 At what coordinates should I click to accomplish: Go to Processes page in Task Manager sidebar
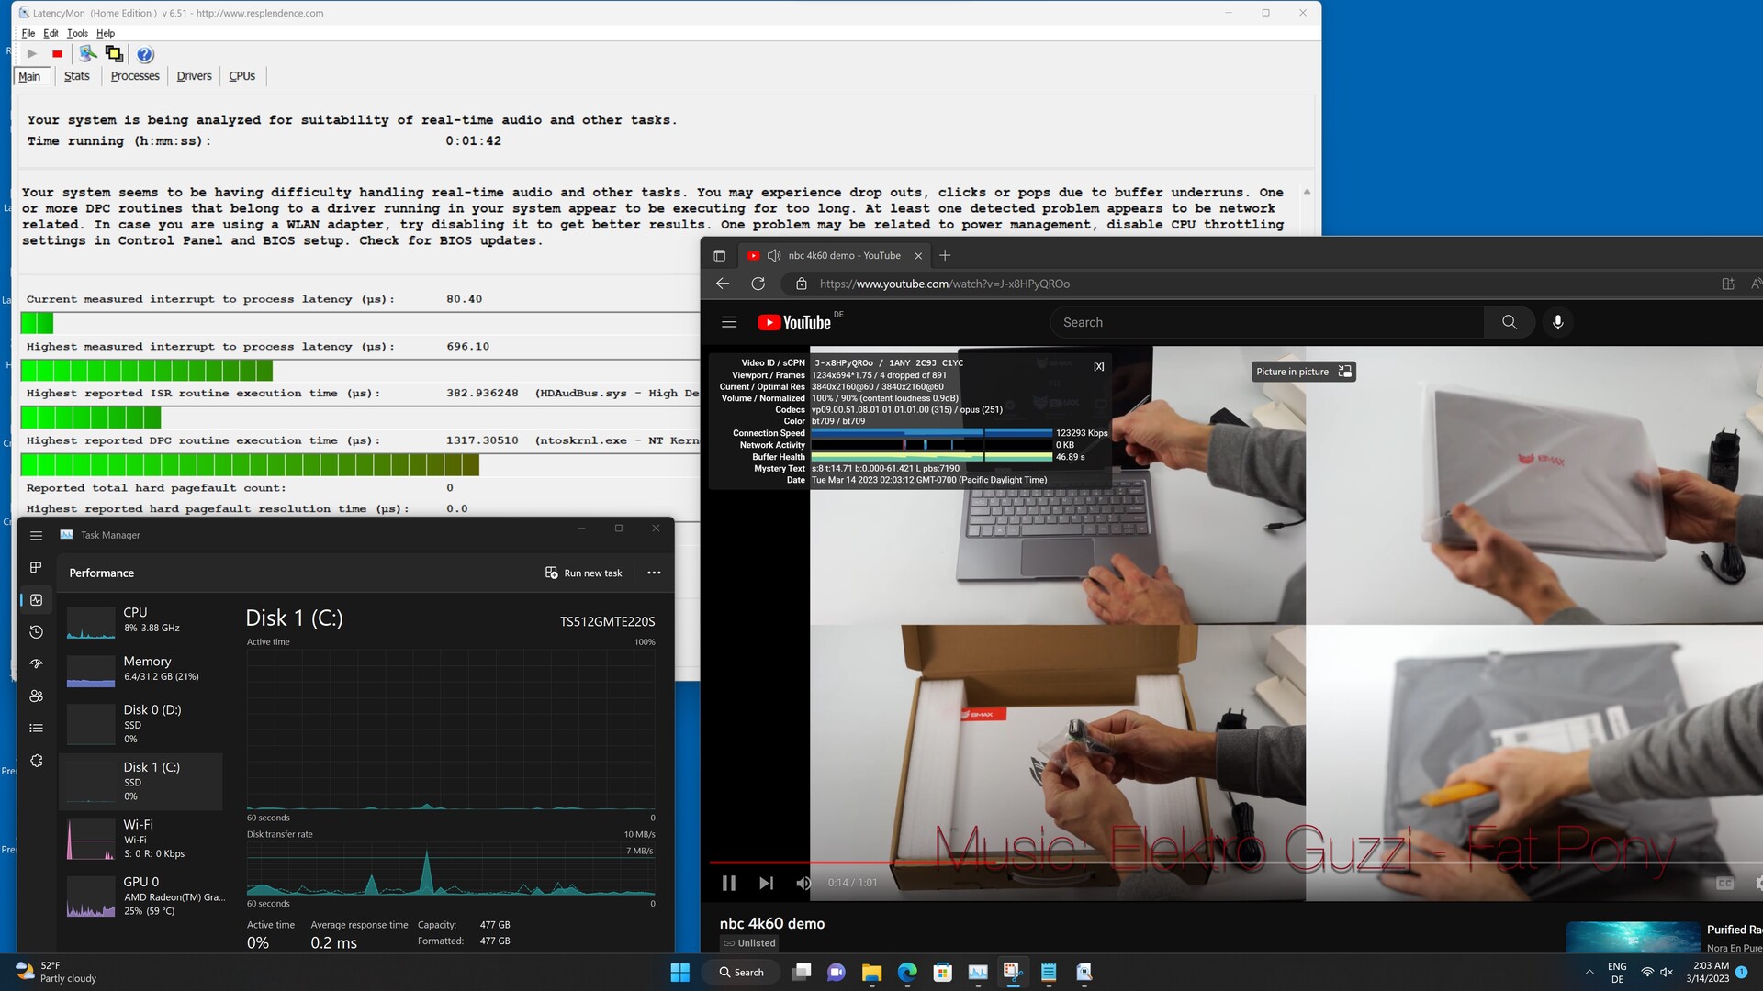[x=36, y=568]
